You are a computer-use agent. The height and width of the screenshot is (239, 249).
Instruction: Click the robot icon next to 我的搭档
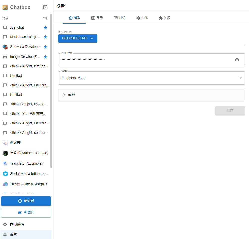tap(5, 224)
